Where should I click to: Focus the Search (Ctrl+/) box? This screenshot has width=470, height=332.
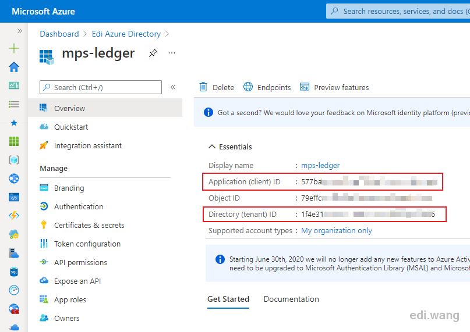click(101, 87)
